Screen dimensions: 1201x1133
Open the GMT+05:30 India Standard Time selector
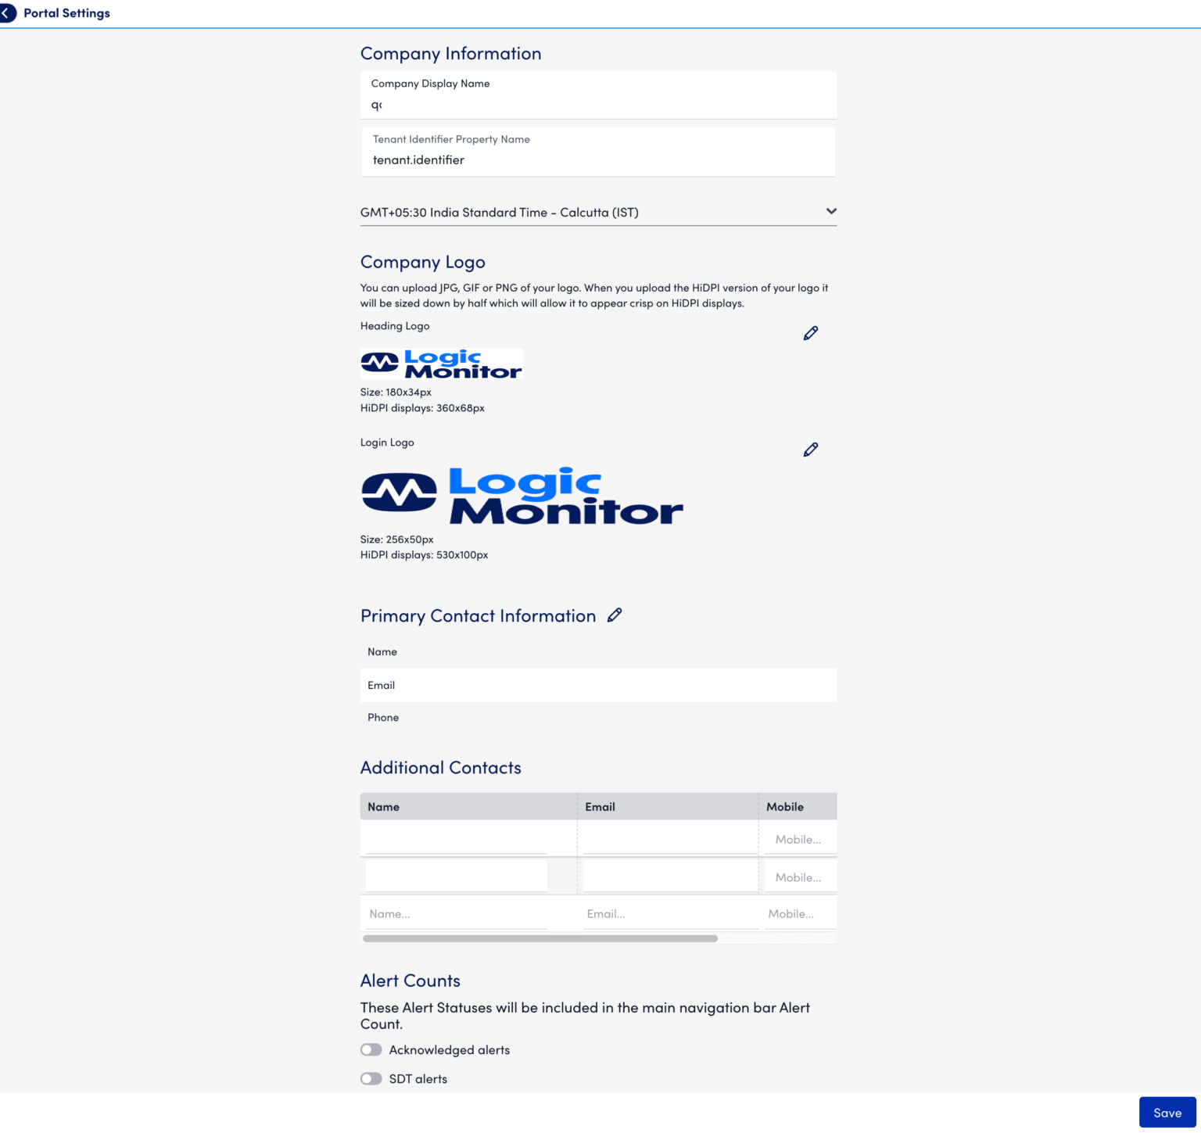click(x=598, y=212)
